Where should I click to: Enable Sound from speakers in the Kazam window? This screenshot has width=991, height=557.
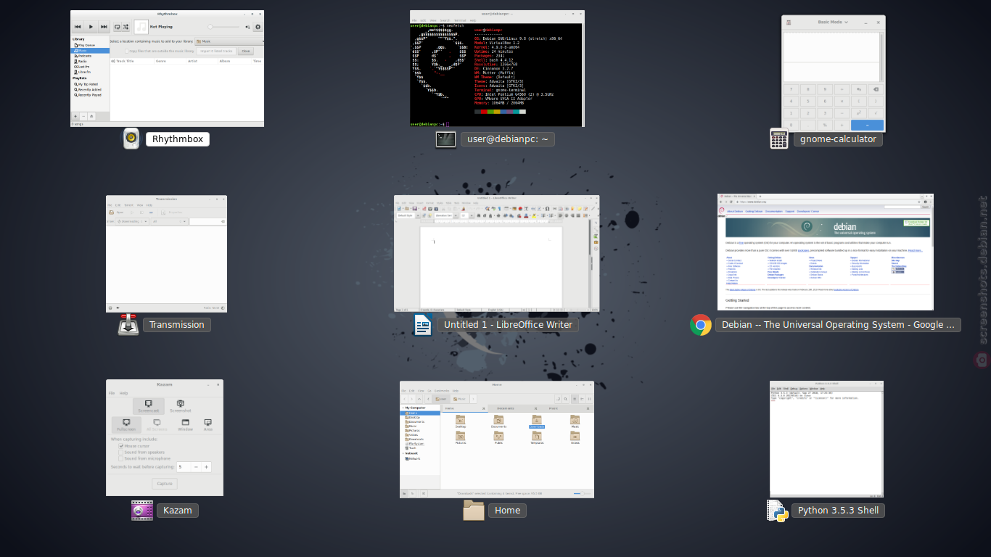click(x=121, y=453)
